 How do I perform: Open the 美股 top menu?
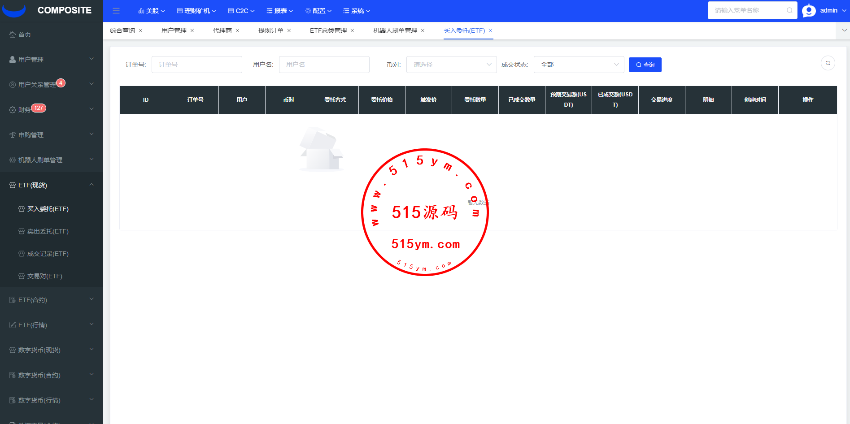coord(152,11)
